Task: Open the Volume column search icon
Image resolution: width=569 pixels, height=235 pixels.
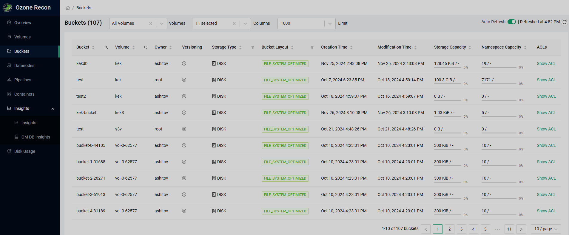Action: pos(146,47)
